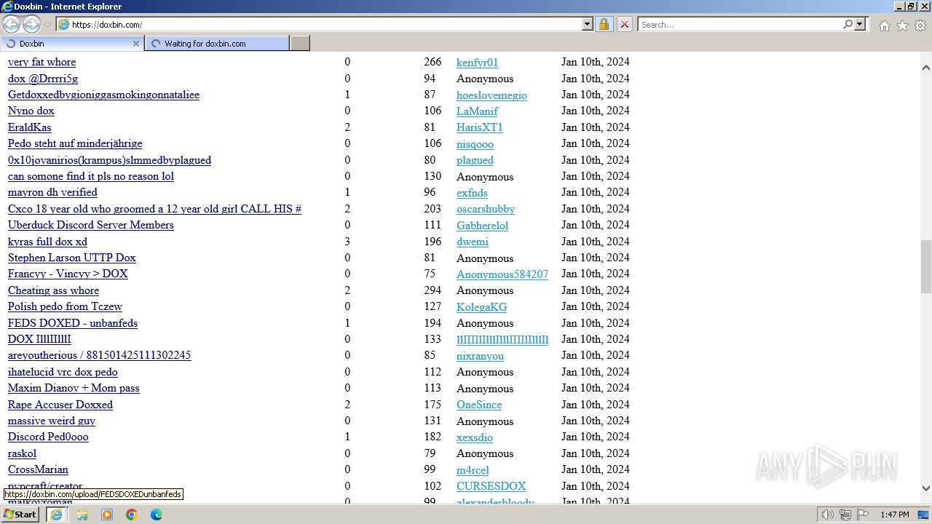932x524 pixels.
Task: Open a new tab
Action: [300, 44]
